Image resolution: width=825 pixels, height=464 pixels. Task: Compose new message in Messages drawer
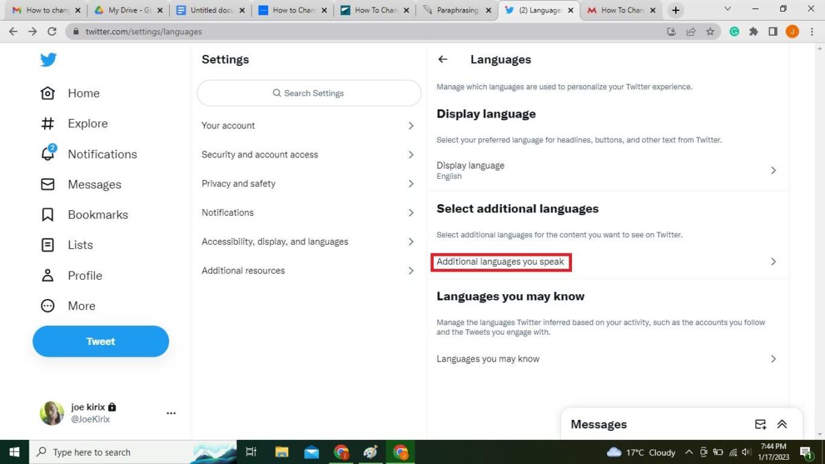pyautogui.click(x=760, y=424)
